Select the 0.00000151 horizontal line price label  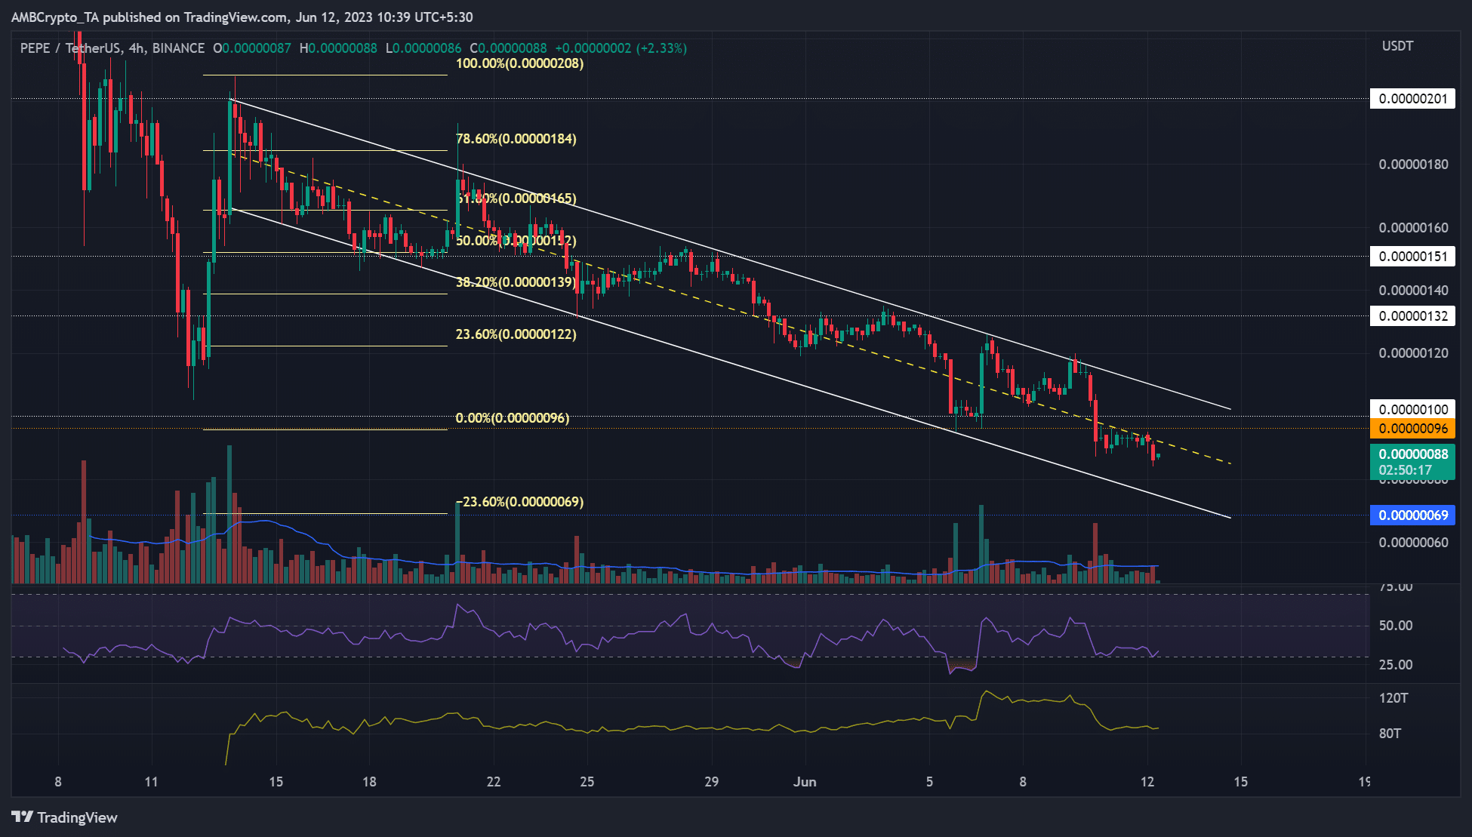click(1412, 257)
